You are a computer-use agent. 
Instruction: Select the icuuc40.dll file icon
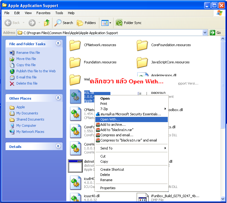(76, 197)
